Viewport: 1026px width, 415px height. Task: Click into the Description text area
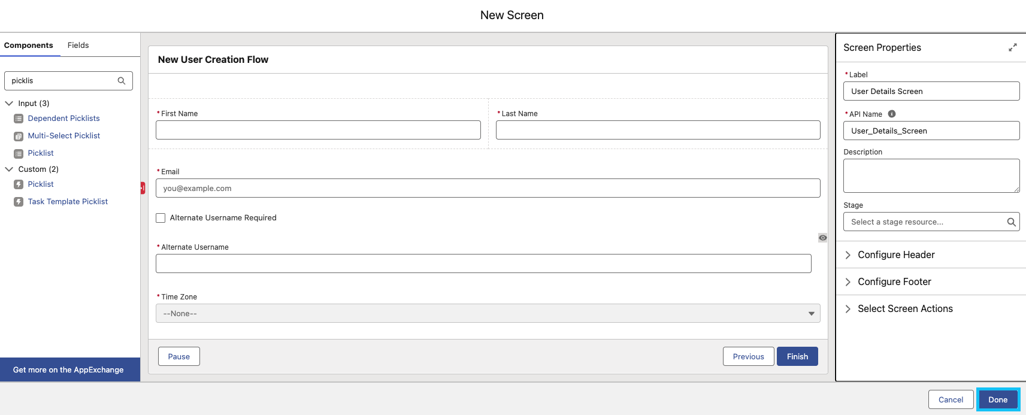pyautogui.click(x=931, y=175)
